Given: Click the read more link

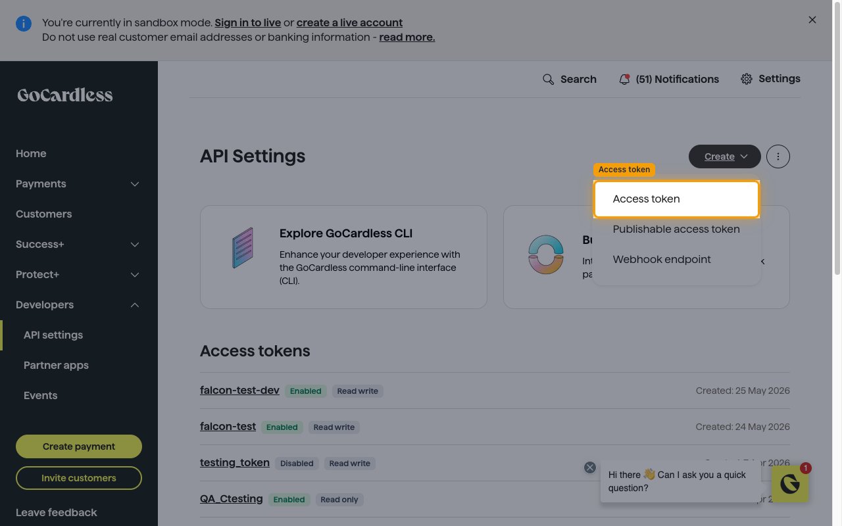Looking at the screenshot, I should click(407, 37).
